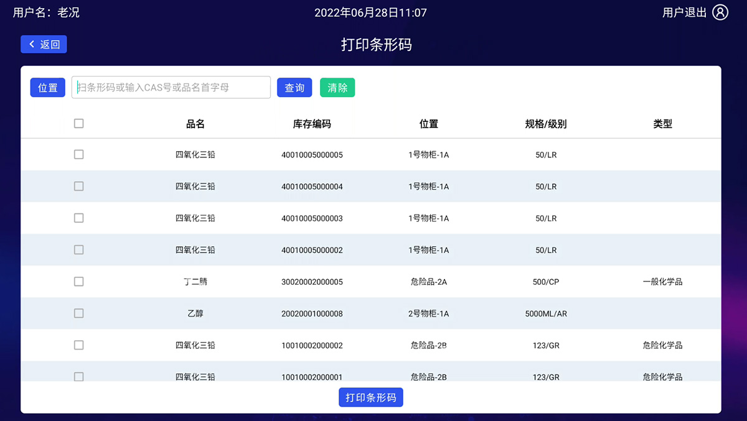Check the row with code 10010002000002
The height and width of the screenshot is (421, 747).
[78, 345]
